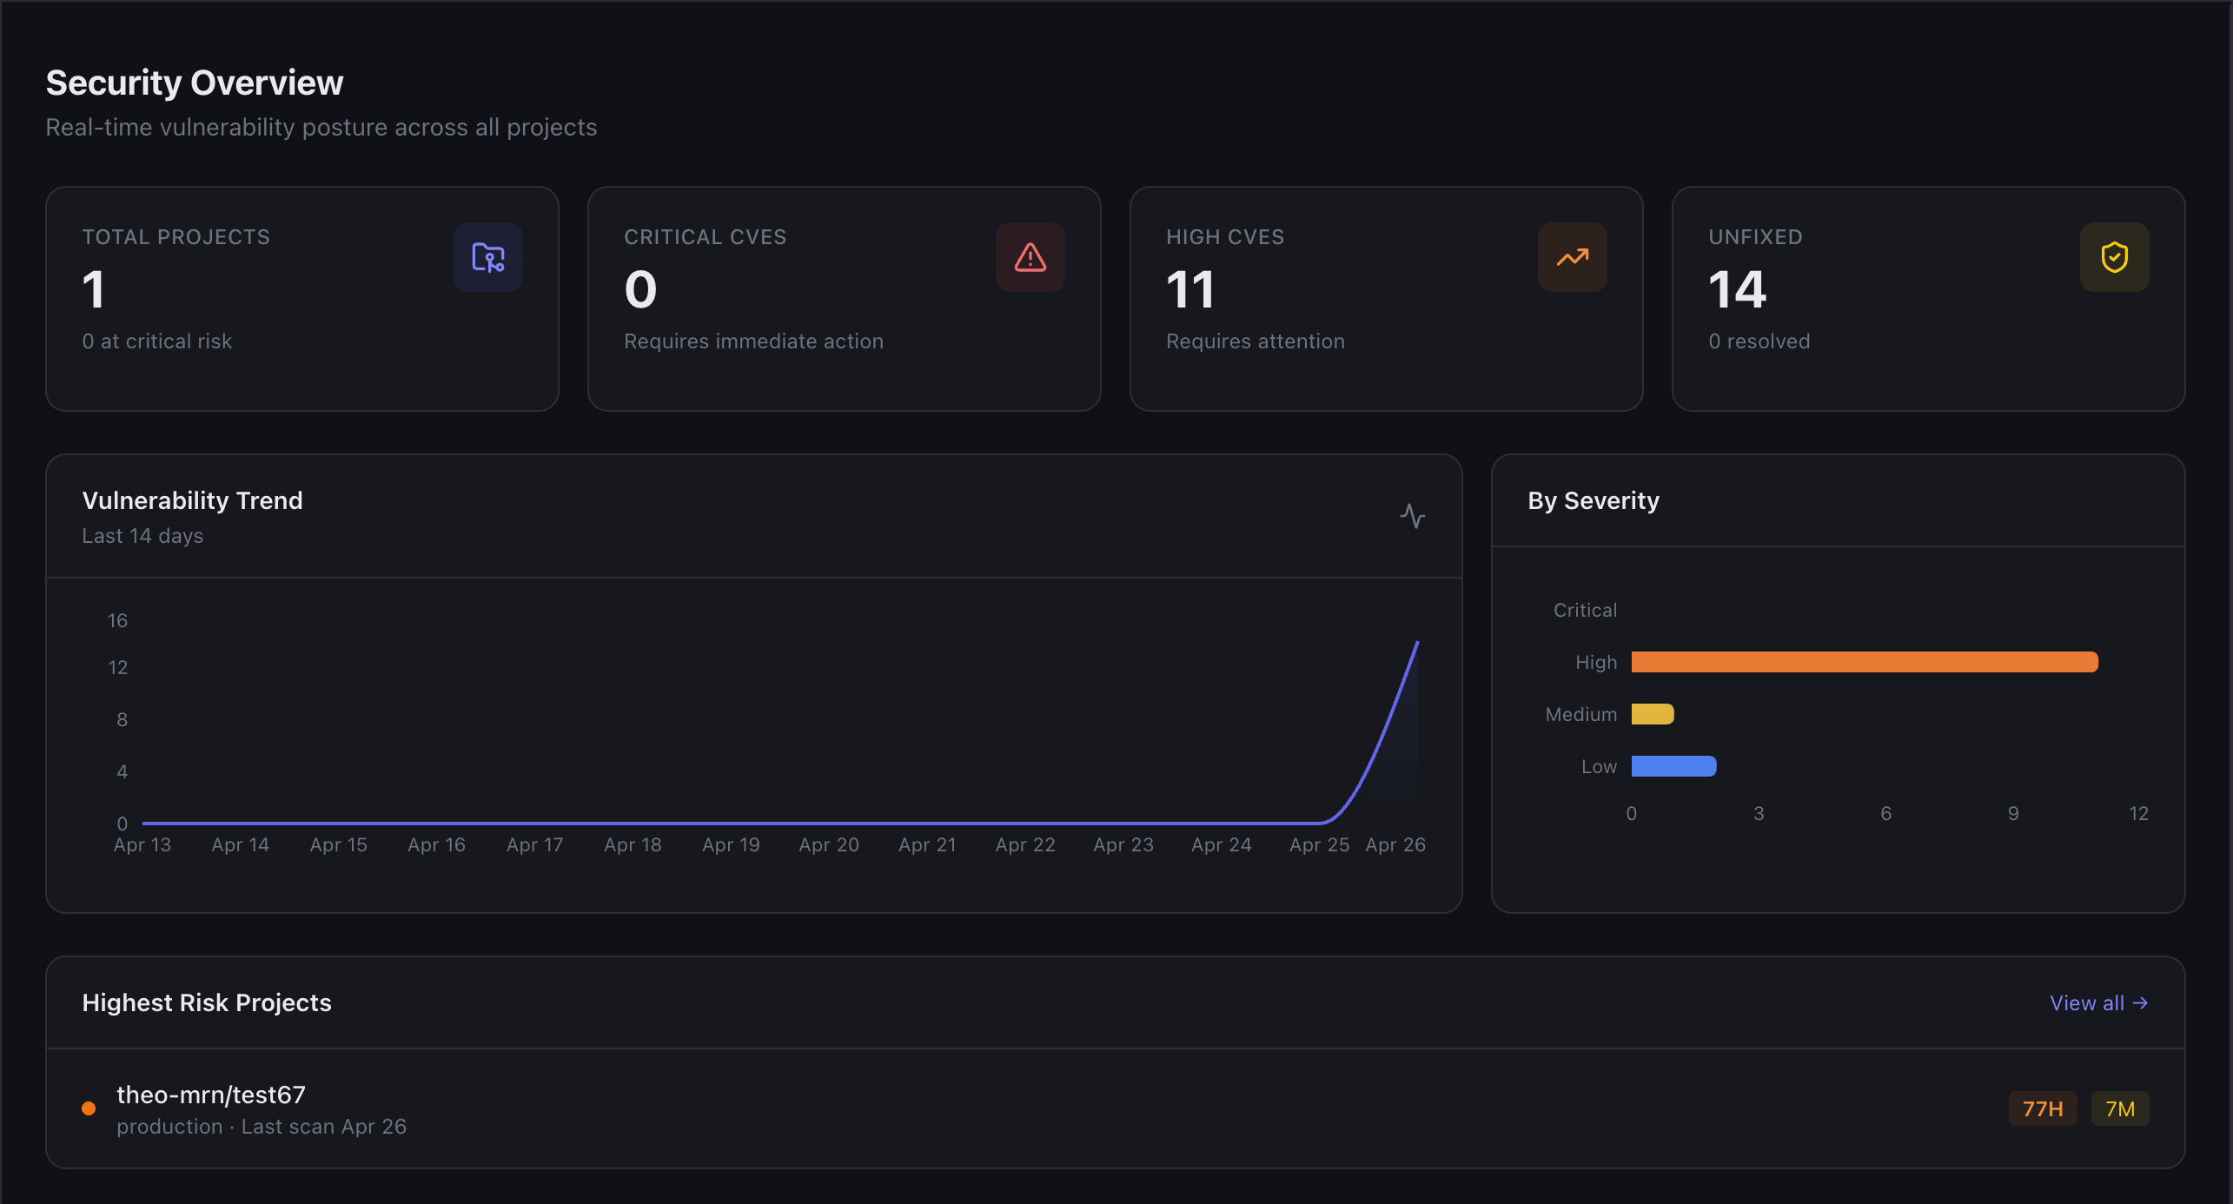The height and width of the screenshot is (1204, 2233).
Task: Click the 77H severity badge
Action: (2042, 1108)
